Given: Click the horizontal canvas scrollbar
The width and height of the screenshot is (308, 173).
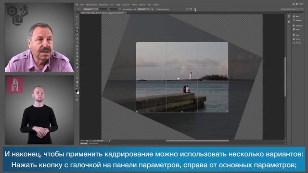Looking at the screenshot, I should (x=197, y=141).
